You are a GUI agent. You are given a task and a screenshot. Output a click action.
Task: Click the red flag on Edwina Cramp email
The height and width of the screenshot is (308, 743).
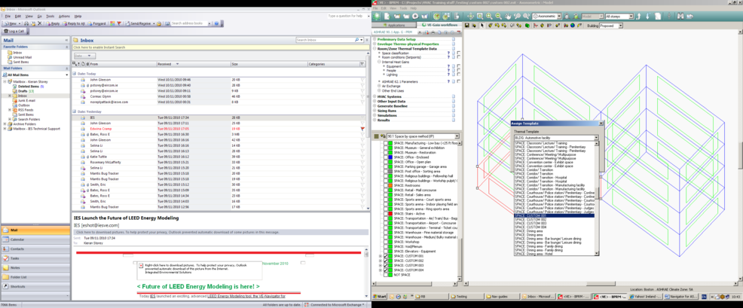coord(362,129)
